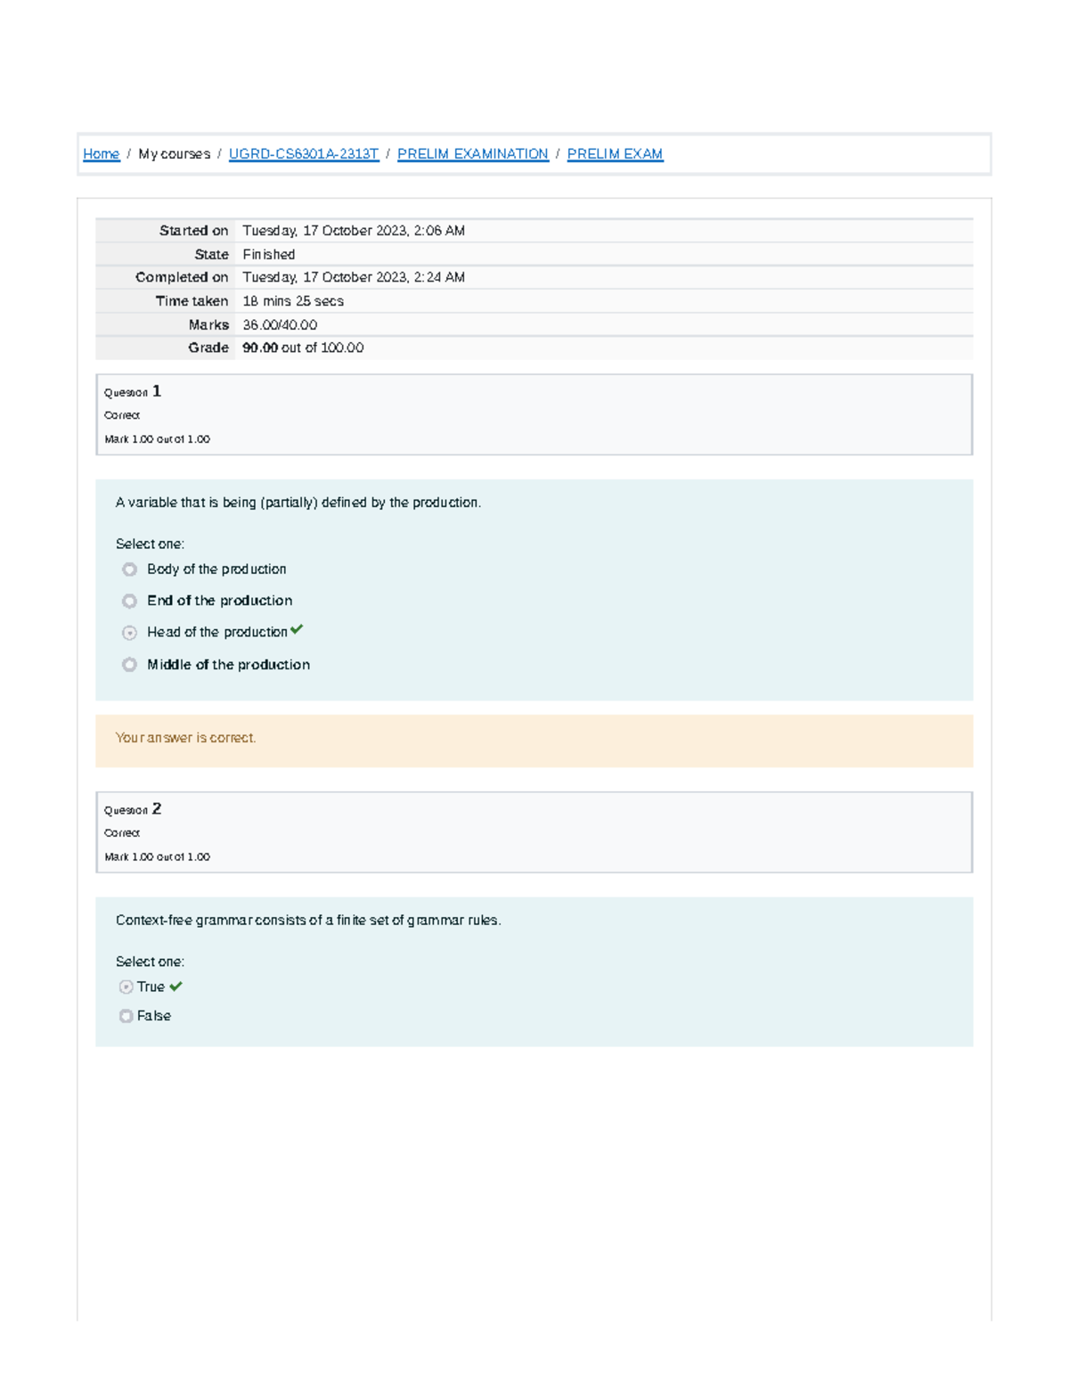Select the True radio button in Question 2
Viewport: 1069px width, 1384px height.
(126, 987)
